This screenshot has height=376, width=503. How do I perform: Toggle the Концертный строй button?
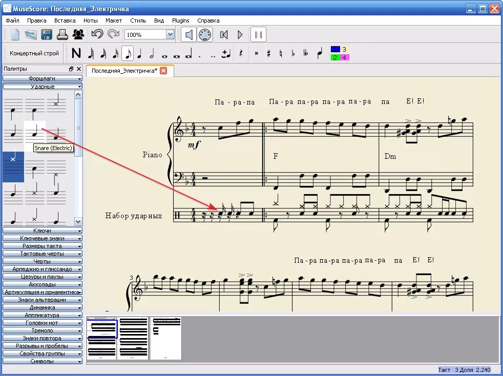(x=34, y=53)
